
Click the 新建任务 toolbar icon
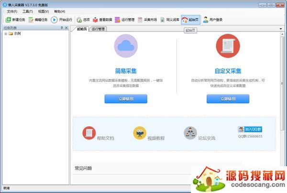[9, 20]
